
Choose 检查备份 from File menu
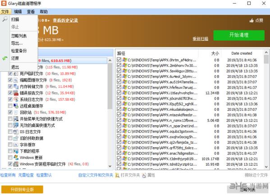(x=19, y=51)
